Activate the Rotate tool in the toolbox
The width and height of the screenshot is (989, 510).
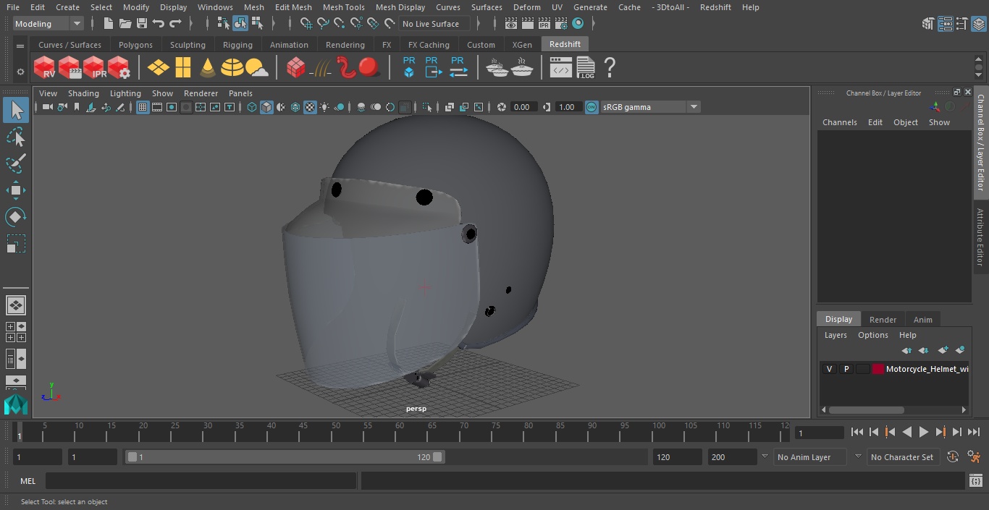15,217
